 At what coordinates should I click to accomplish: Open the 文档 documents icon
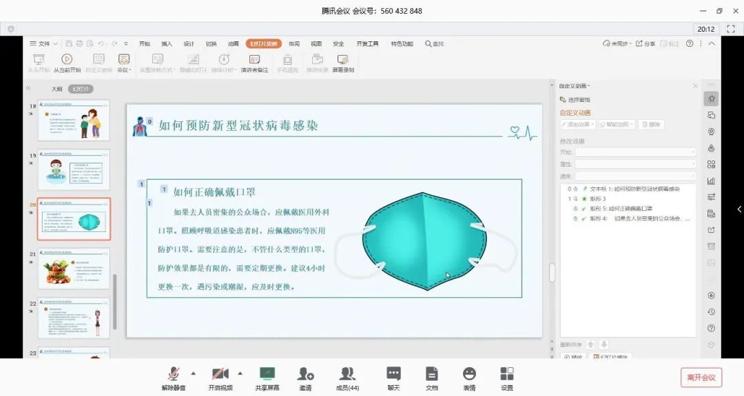point(432,375)
